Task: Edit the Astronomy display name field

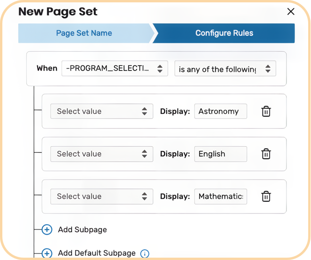Action: point(220,111)
